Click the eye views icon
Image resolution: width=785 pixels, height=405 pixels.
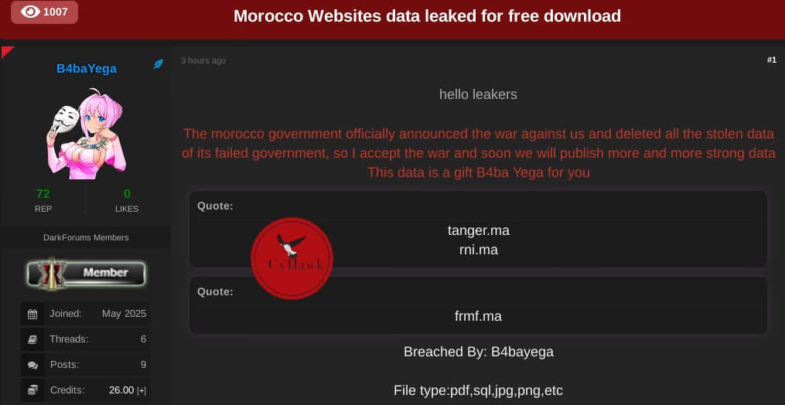[30, 12]
